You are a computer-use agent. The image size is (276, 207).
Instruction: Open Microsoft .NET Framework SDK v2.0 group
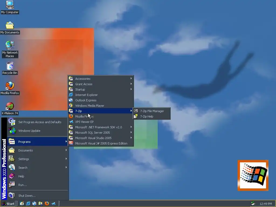click(101, 127)
